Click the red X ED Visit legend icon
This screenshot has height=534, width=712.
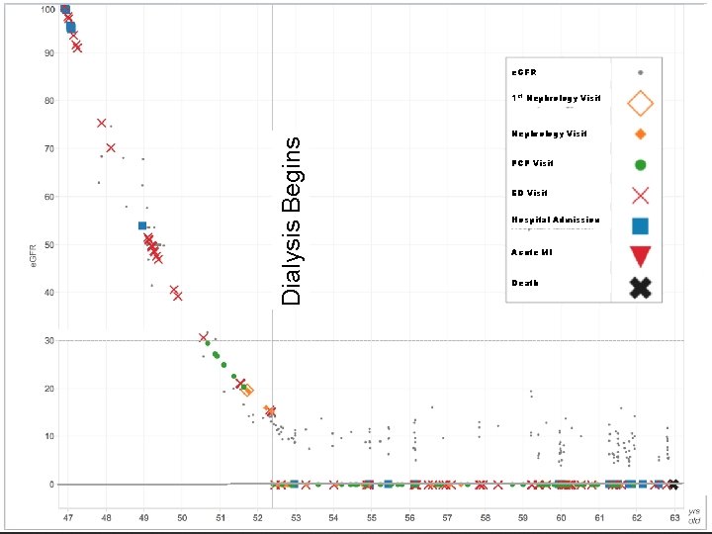pos(640,195)
